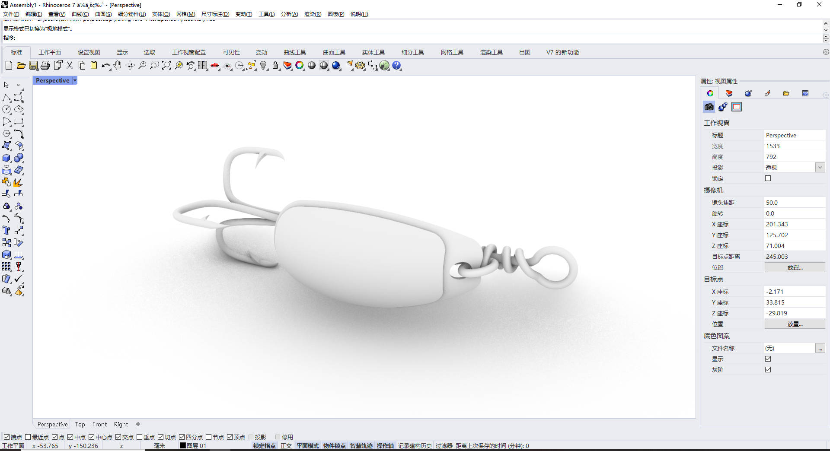Click the color wheel object properties tab
Image resolution: width=830 pixels, height=451 pixels.
pos(710,93)
